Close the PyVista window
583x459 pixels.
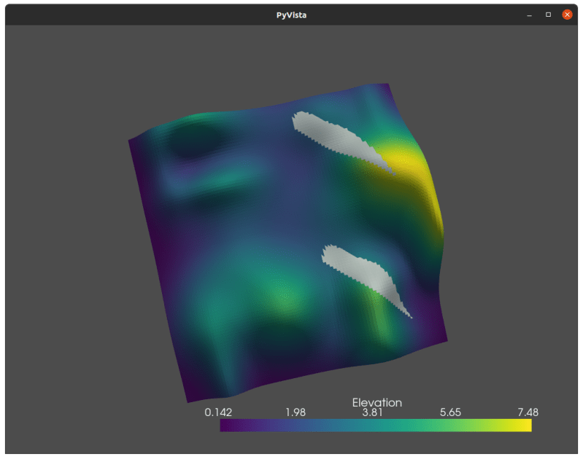pyautogui.click(x=567, y=15)
